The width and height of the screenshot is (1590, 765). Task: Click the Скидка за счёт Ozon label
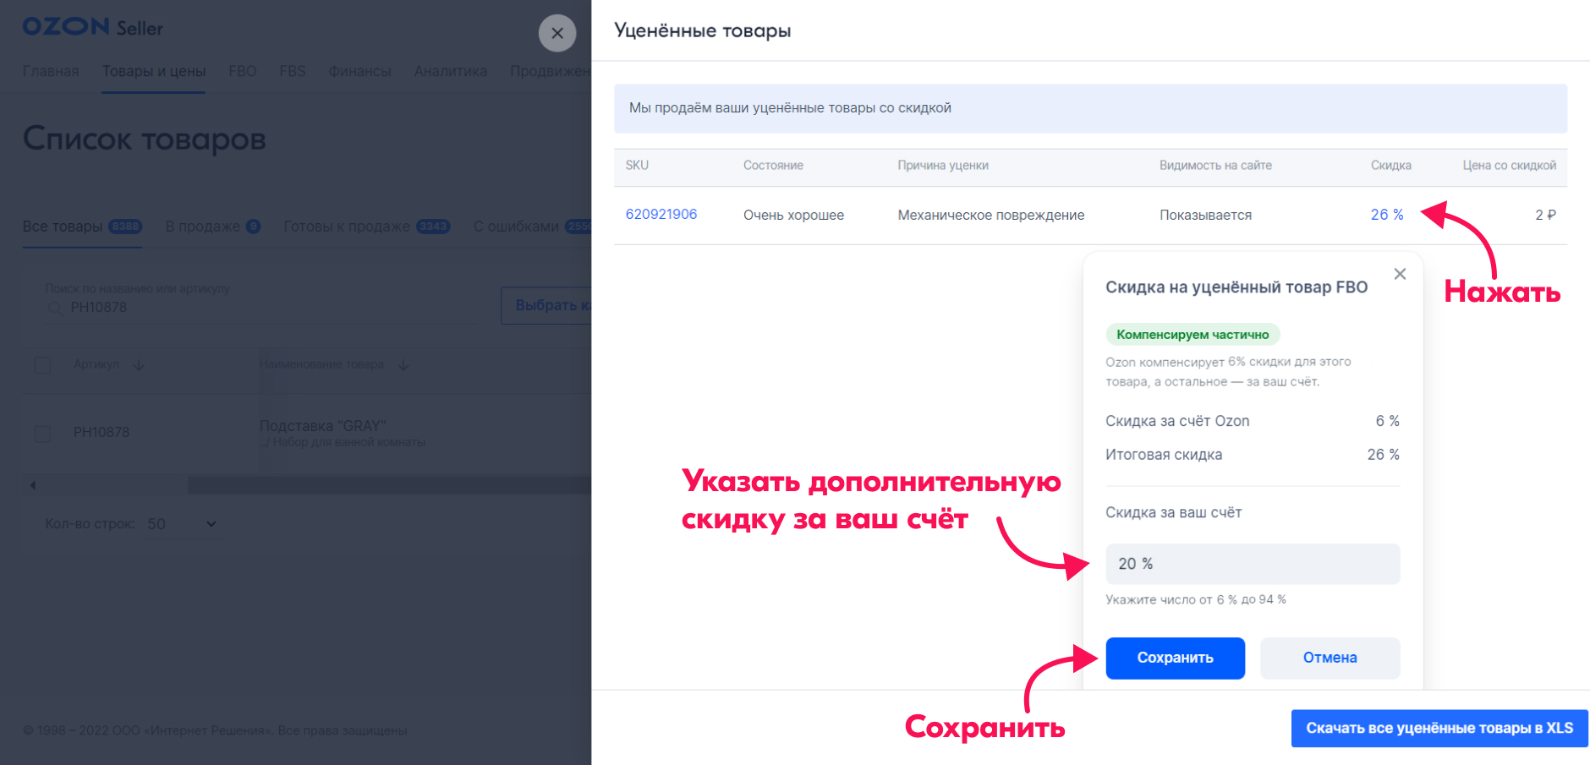point(1177,421)
